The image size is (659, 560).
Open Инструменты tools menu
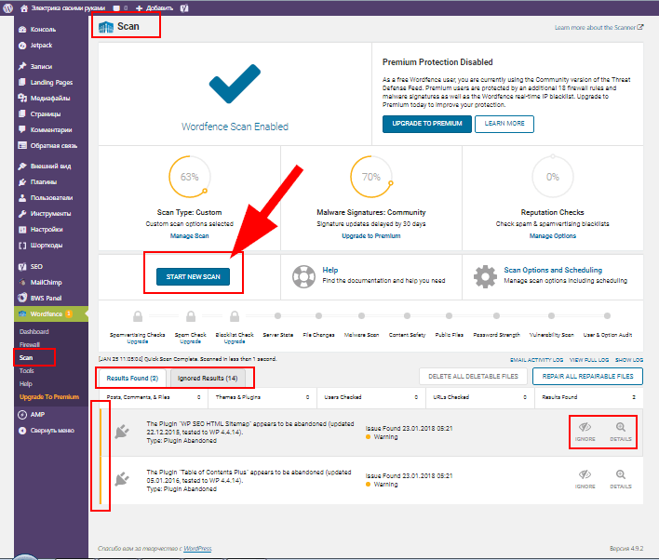tap(51, 214)
